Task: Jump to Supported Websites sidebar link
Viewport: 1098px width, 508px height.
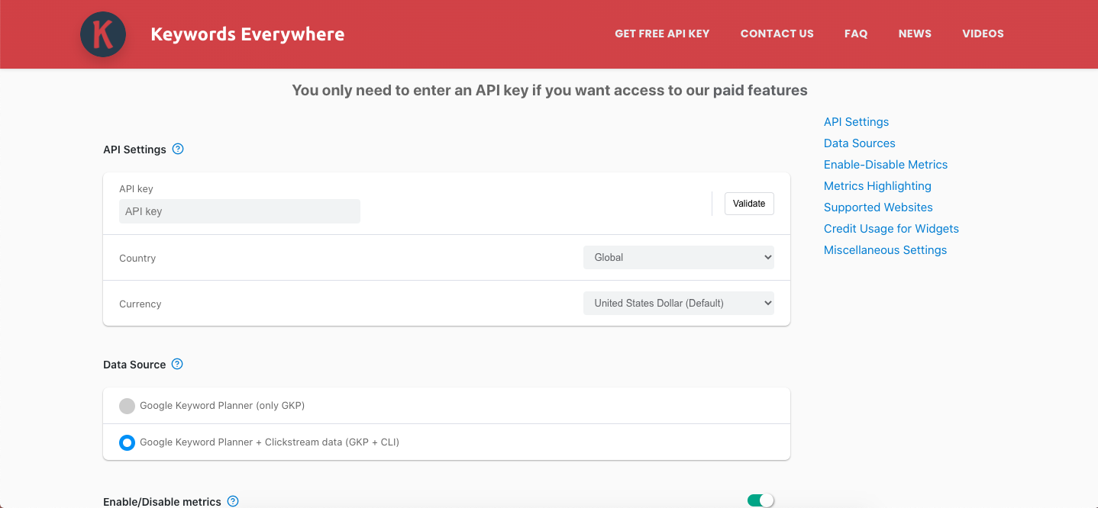Action: tap(878, 207)
